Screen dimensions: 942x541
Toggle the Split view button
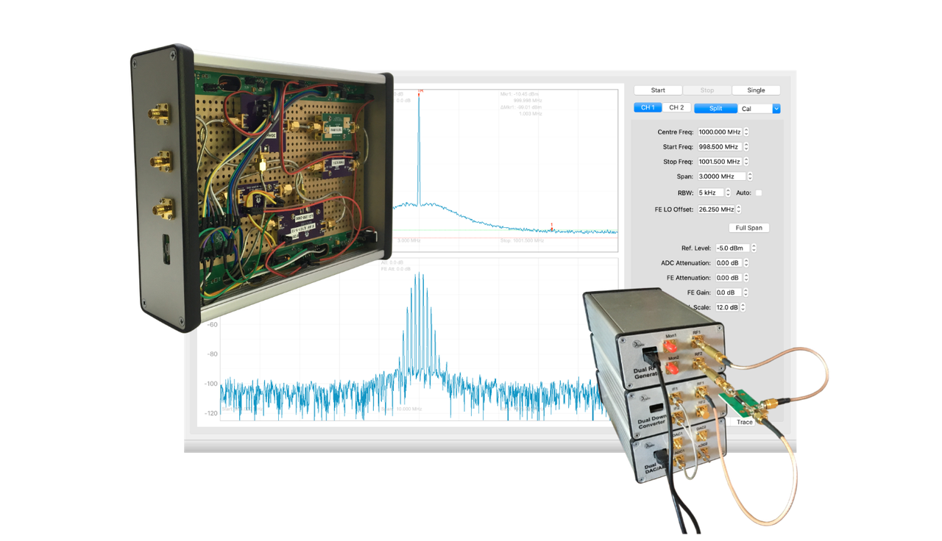pyautogui.click(x=715, y=108)
